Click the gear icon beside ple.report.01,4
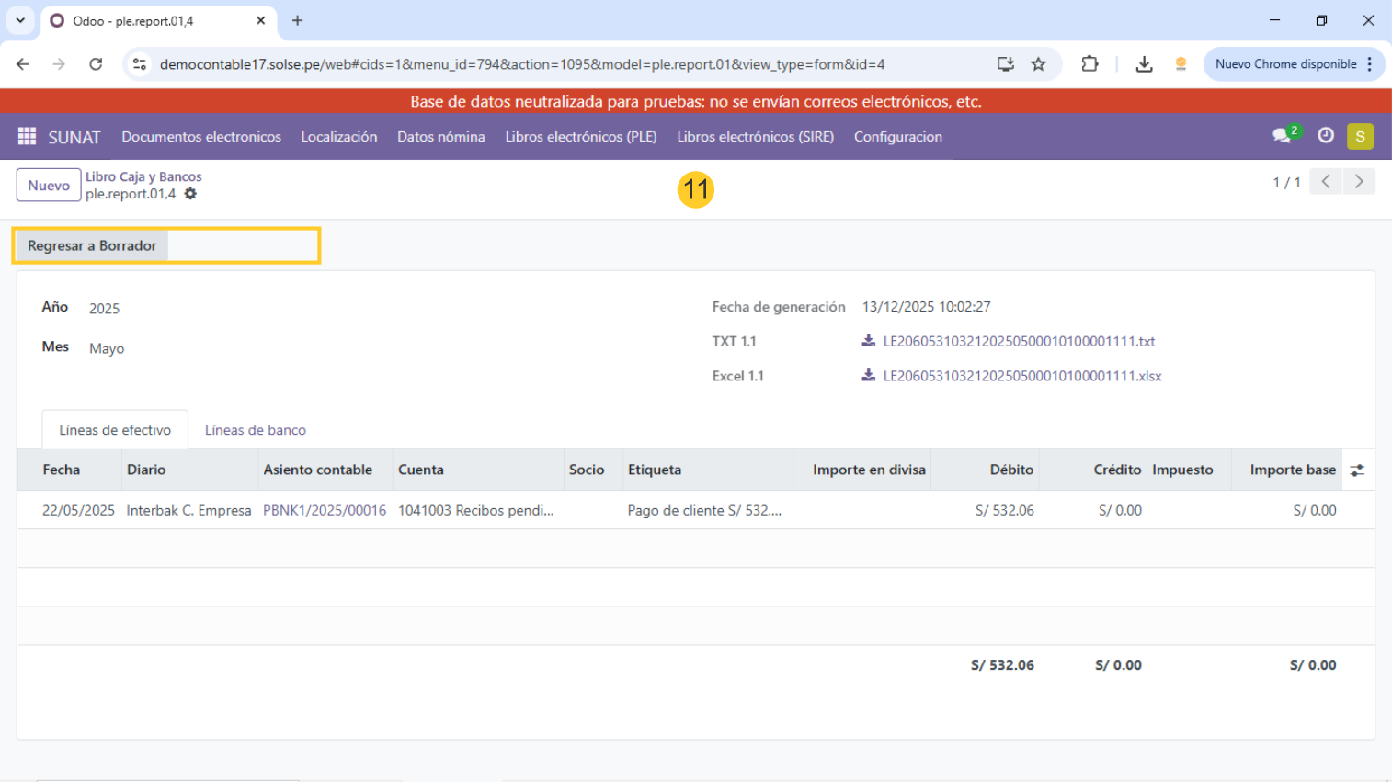Image resolution: width=1392 pixels, height=782 pixels. tap(190, 194)
